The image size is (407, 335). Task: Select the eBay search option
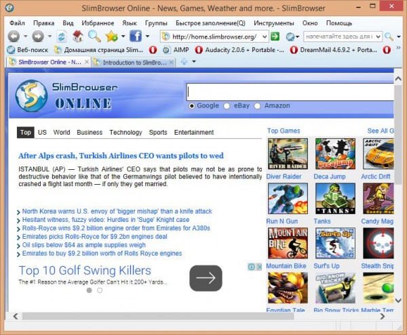pos(228,106)
